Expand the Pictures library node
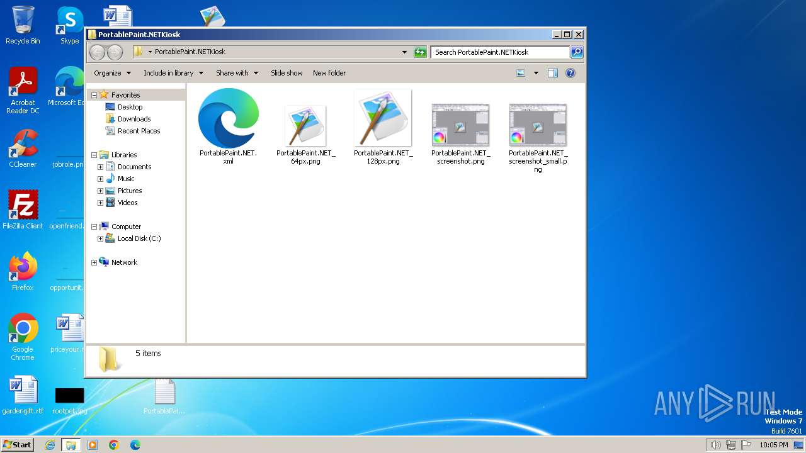Image resolution: width=806 pixels, height=453 pixels. (100, 191)
